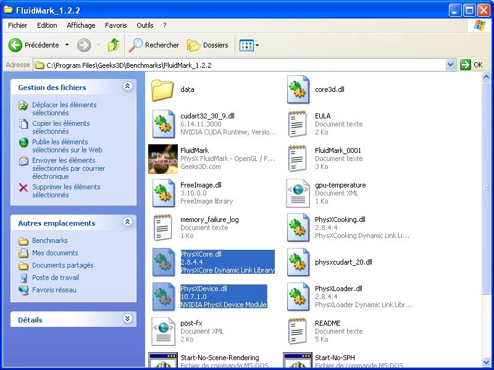This screenshot has height=370, width=494.
Task: Collapse the Gestion des fichiers panel
Action: [127, 87]
